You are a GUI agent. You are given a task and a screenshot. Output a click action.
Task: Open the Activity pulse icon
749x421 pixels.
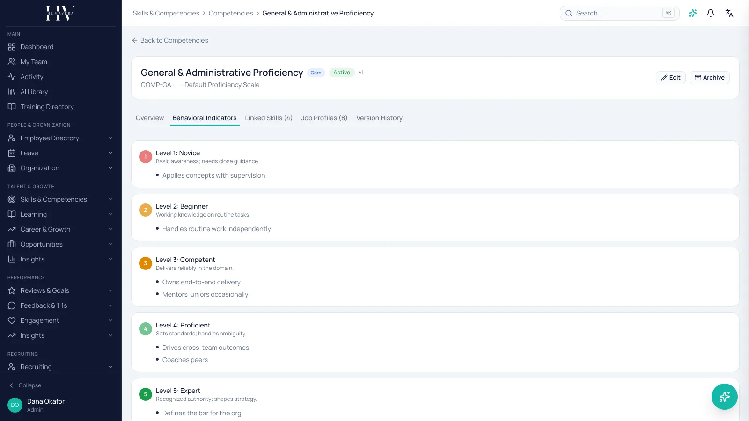point(12,77)
